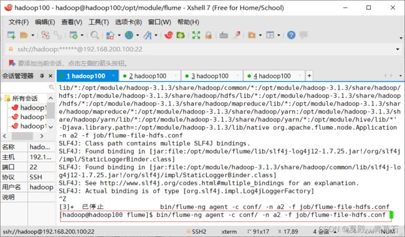Close the 1 hadoop100 tab

(x=113, y=75)
